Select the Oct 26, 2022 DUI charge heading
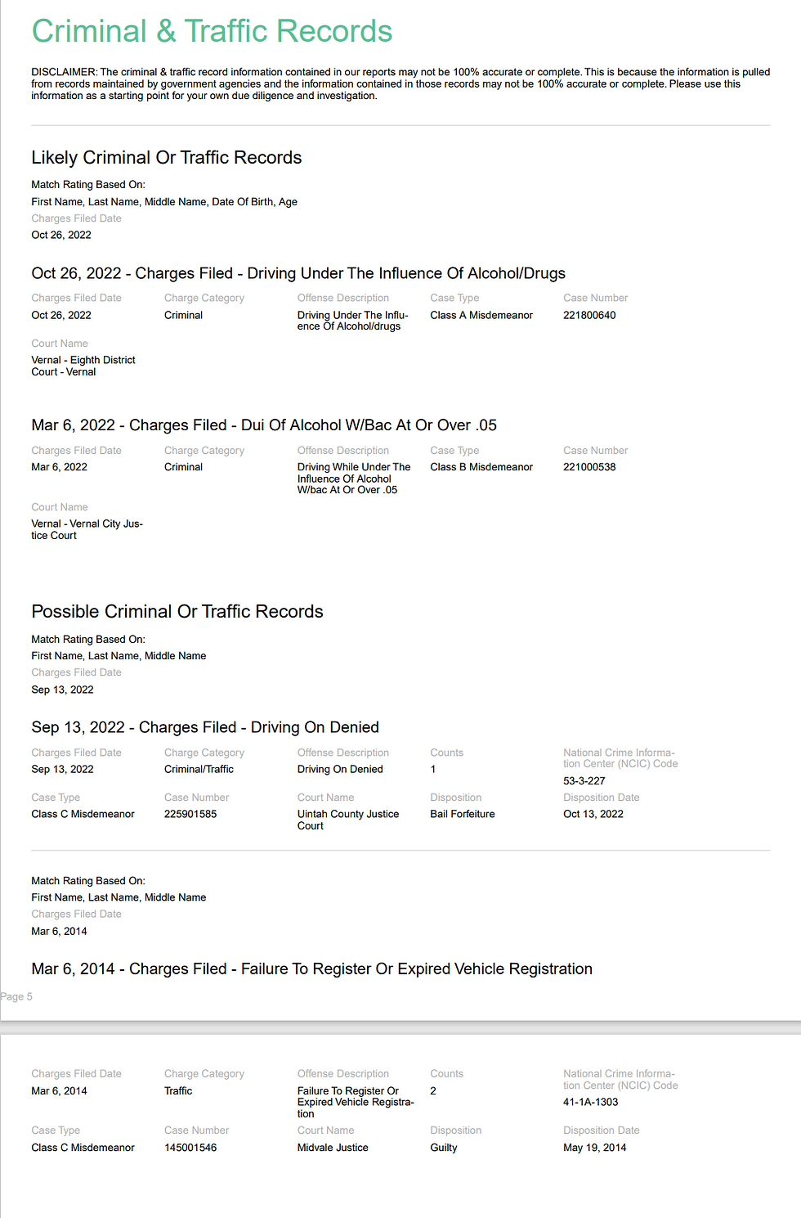The image size is (801, 1218). point(298,273)
